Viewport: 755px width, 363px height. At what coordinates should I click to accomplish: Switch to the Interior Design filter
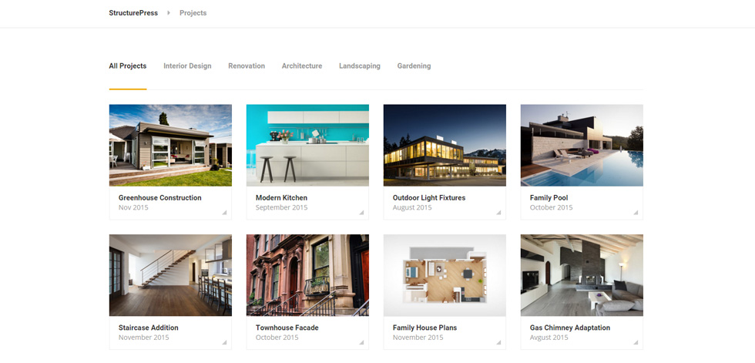(x=187, y=66)
